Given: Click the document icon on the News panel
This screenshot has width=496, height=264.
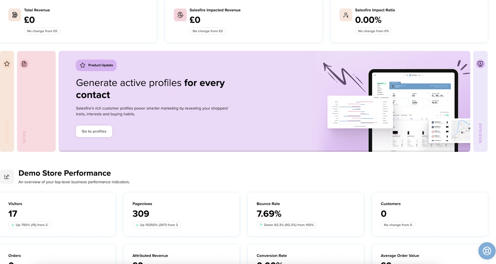Looking at the screenshot, I should coord(24,63).
